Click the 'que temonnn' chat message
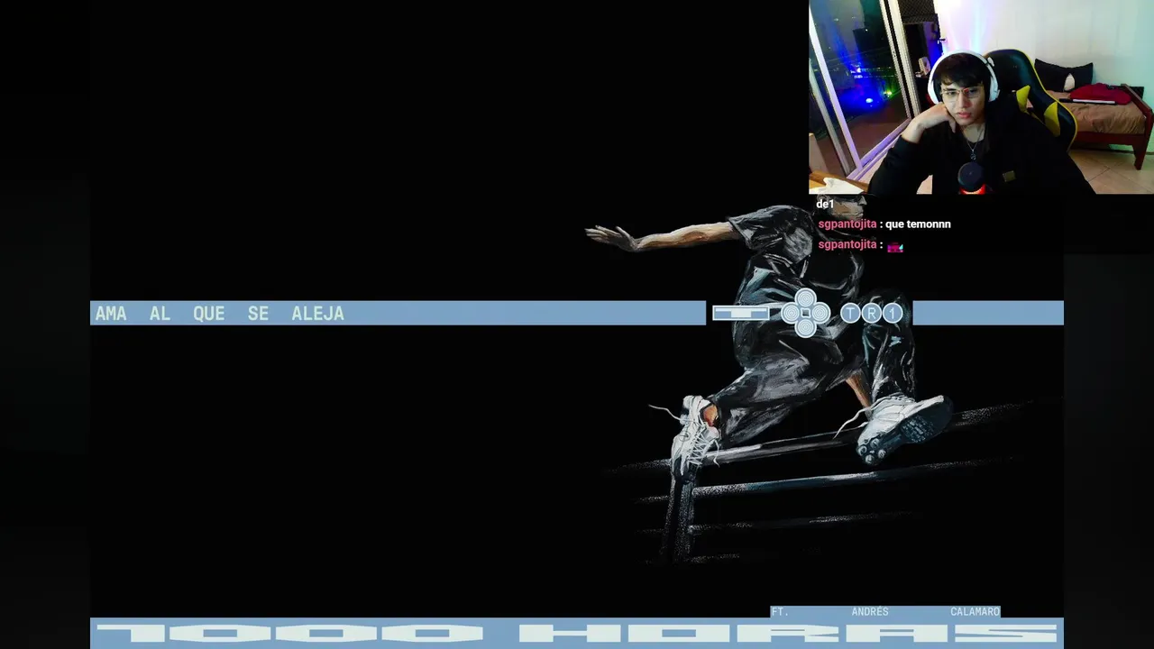 [x=918, y=224]
